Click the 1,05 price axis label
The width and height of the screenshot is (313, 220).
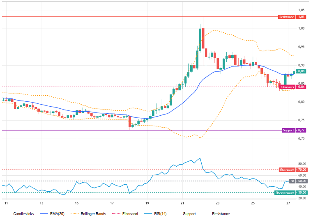click(x=301, y=10)
